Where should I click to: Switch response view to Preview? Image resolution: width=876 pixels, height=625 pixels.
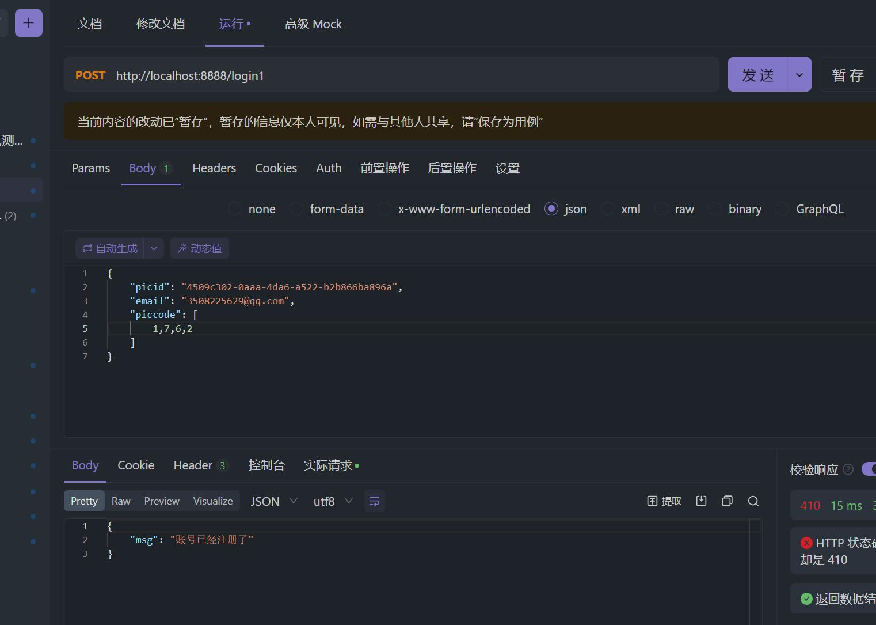(162, 501)
